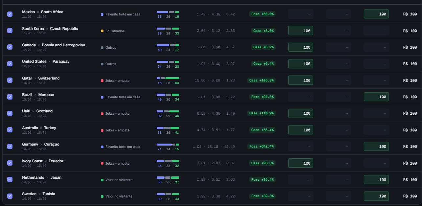Screen dimensions: 422x206
Task: Click the 11/06 · 16:00 date under South Korea
Action: tap(34, 33)
